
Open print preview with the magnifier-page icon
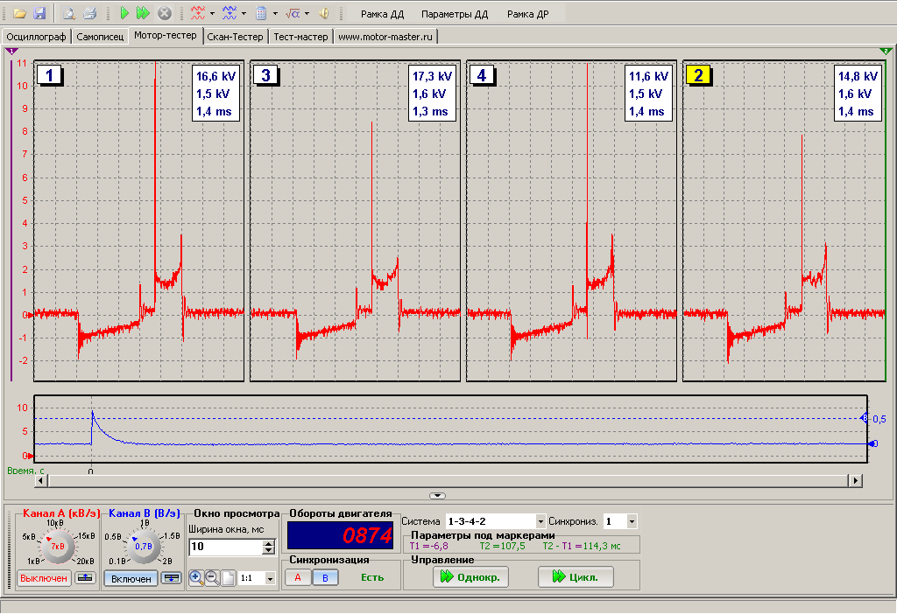(69, 13)
